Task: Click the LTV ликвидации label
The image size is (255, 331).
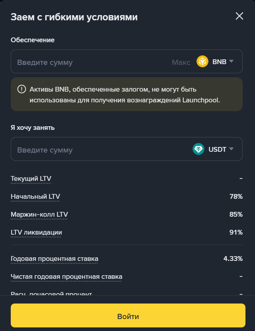Action: pyautogui.click(x=36, y=232)
